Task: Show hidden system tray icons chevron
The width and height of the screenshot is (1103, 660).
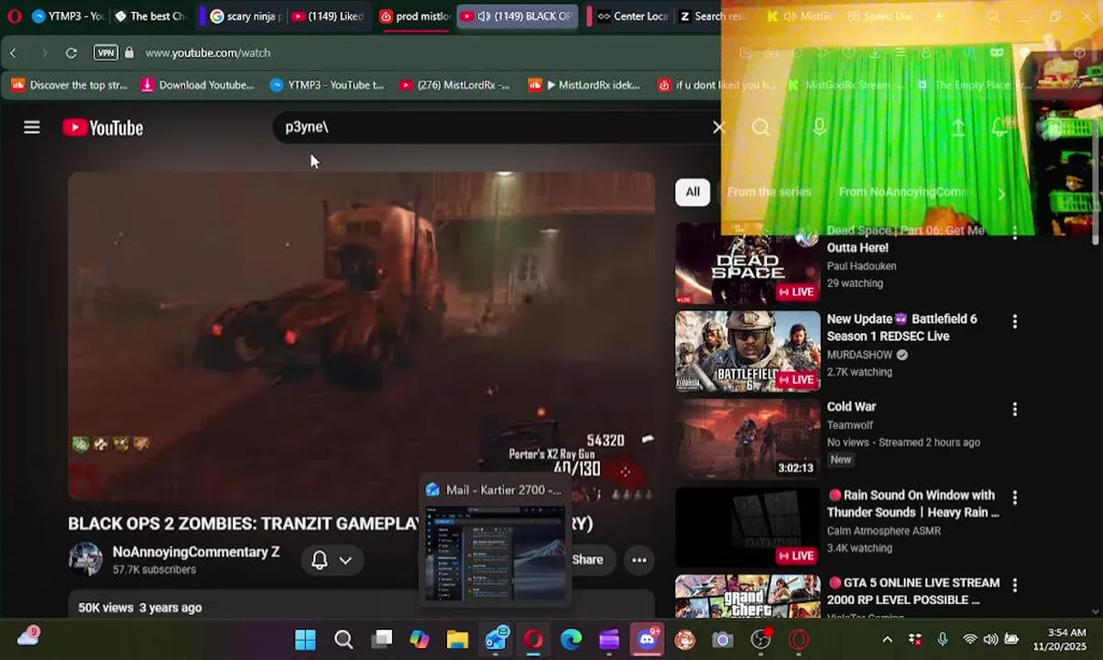Action: click(887, 640)
